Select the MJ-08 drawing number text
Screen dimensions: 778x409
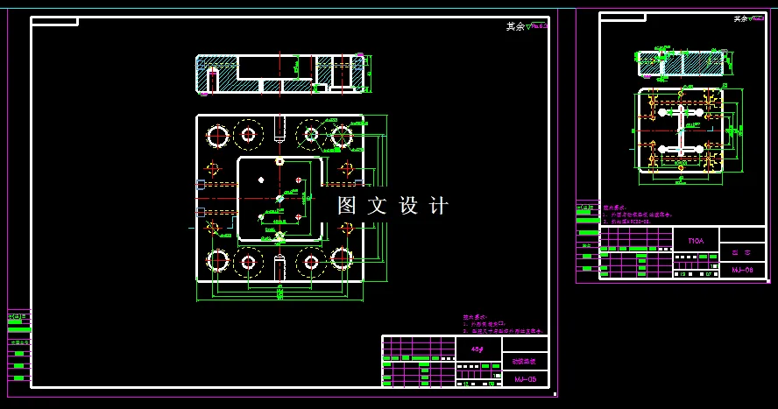point(742,270)
